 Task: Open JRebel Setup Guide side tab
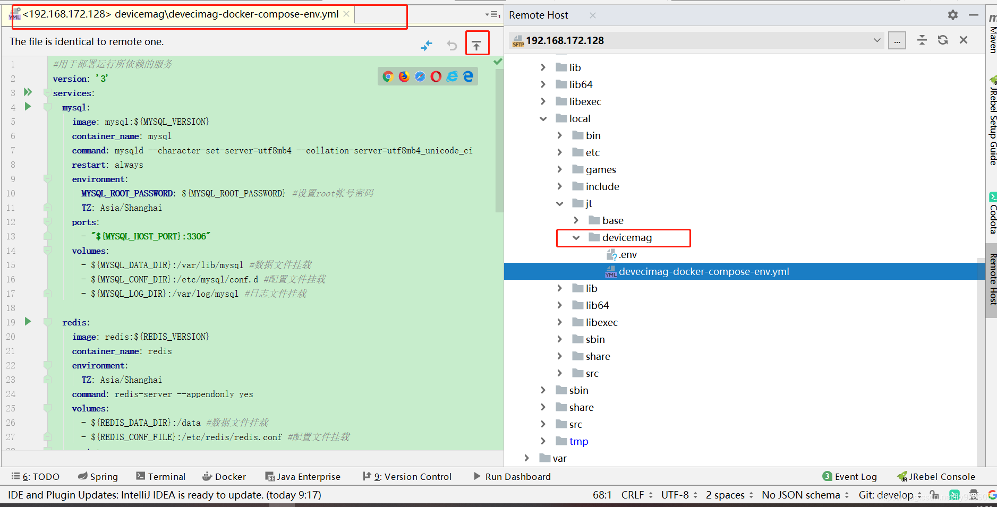point(992,121)
